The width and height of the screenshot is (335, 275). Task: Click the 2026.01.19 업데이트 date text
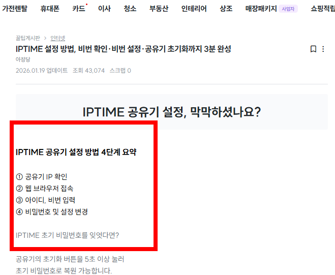pyautogui.click(x=42, y=71)
